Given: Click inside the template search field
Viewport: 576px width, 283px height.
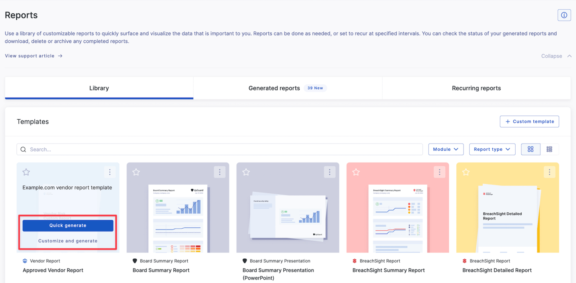Looking at the screenshot, I should pyautogui.click(x=167, y=149).
